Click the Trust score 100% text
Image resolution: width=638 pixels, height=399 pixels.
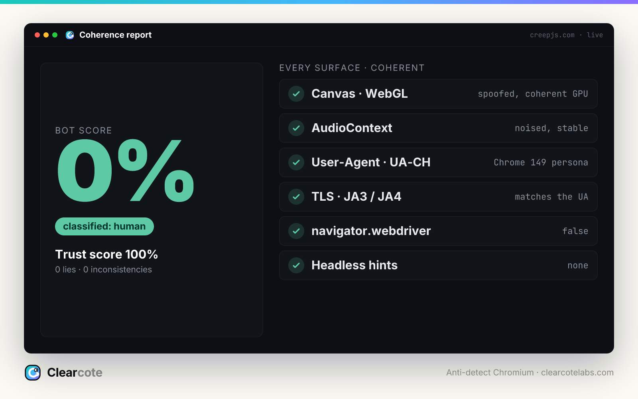[x=106, y=254]
